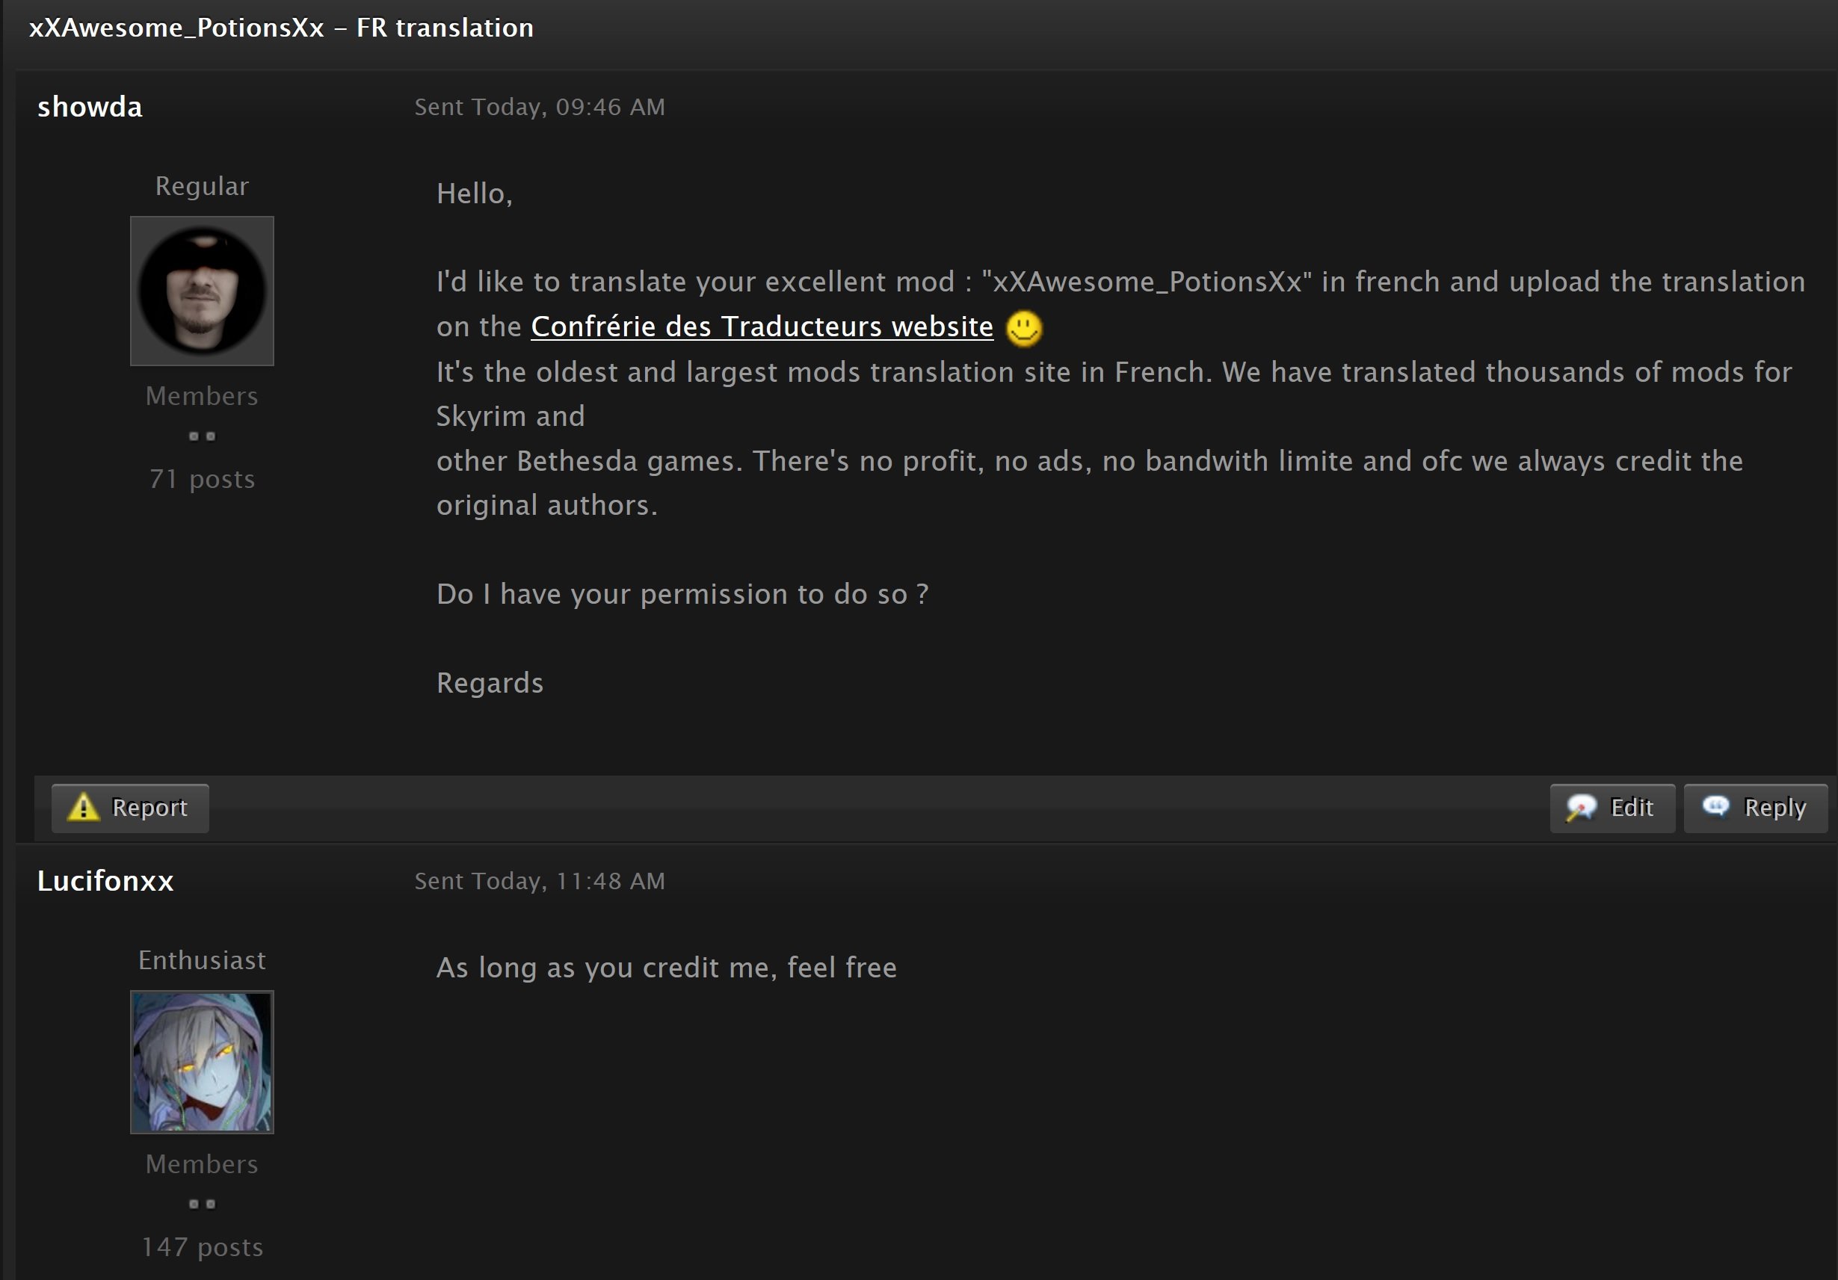Click the yellow warning triangle Report icon

(x=83, y=807)
